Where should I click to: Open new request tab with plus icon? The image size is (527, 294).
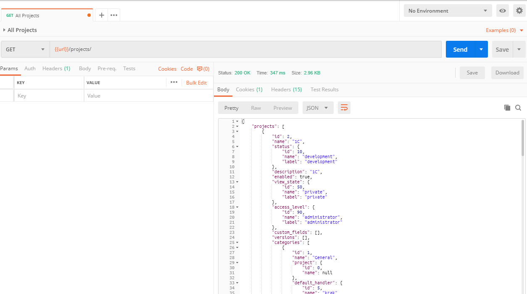(101, 15)
